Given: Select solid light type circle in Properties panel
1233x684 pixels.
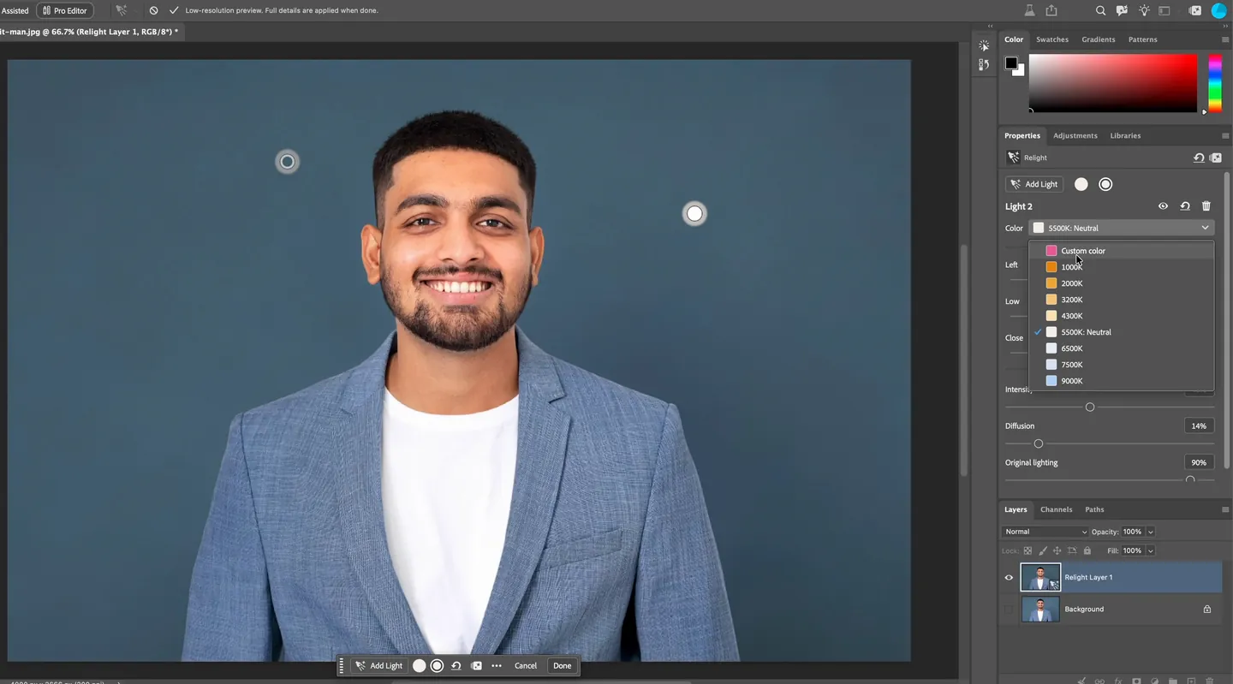Looking at the screenshot, I should pyautogui.click(x=1081, y=184).
